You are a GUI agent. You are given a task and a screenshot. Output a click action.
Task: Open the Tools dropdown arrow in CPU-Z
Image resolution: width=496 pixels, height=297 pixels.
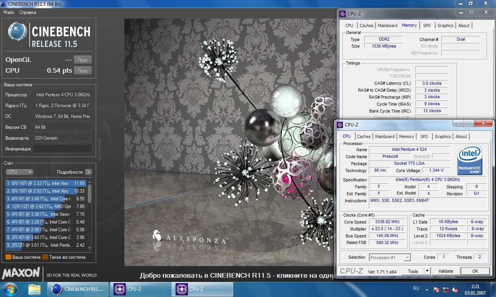427,271
